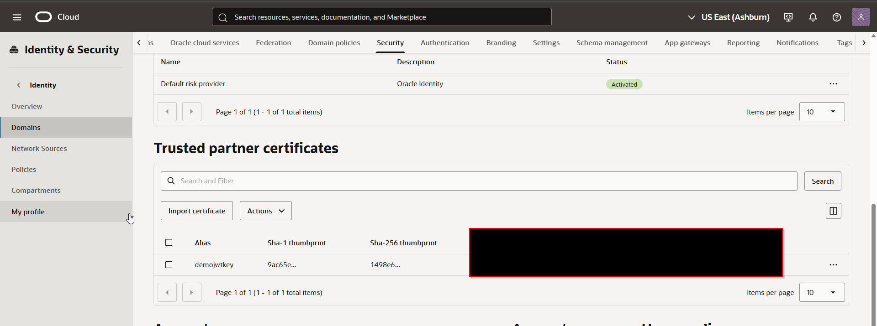Open certificates table items per page dropdown
This screenshot has height=326, width=877.
pyautogui.click(x=822, y=293)
